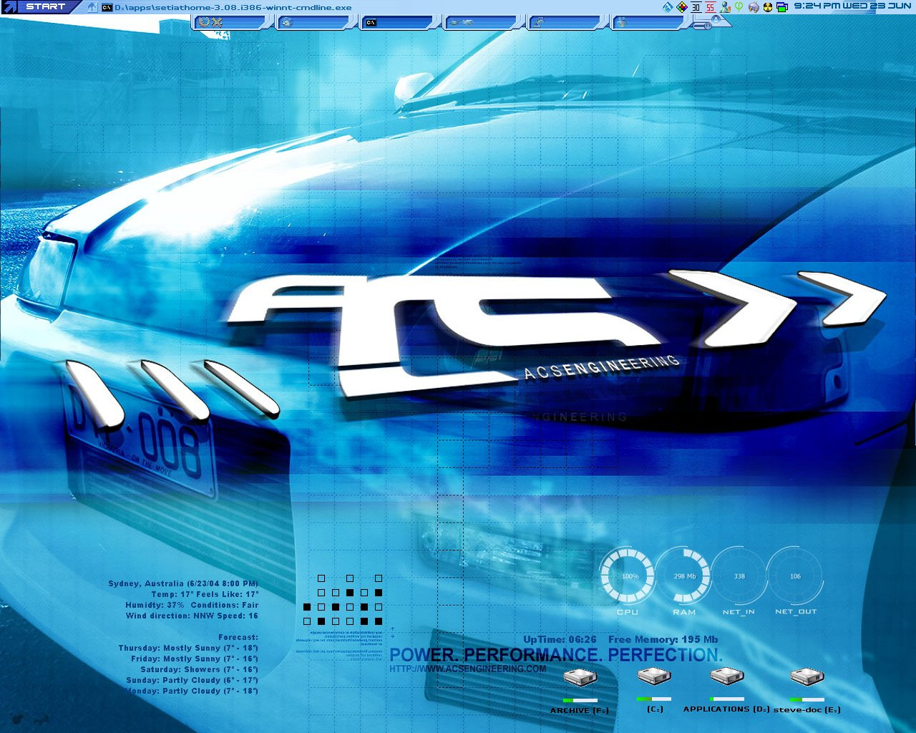Viewport: 916px width, 733px height.
Task: Click the up-arrow icon beside START
Action: coord(92,6)
